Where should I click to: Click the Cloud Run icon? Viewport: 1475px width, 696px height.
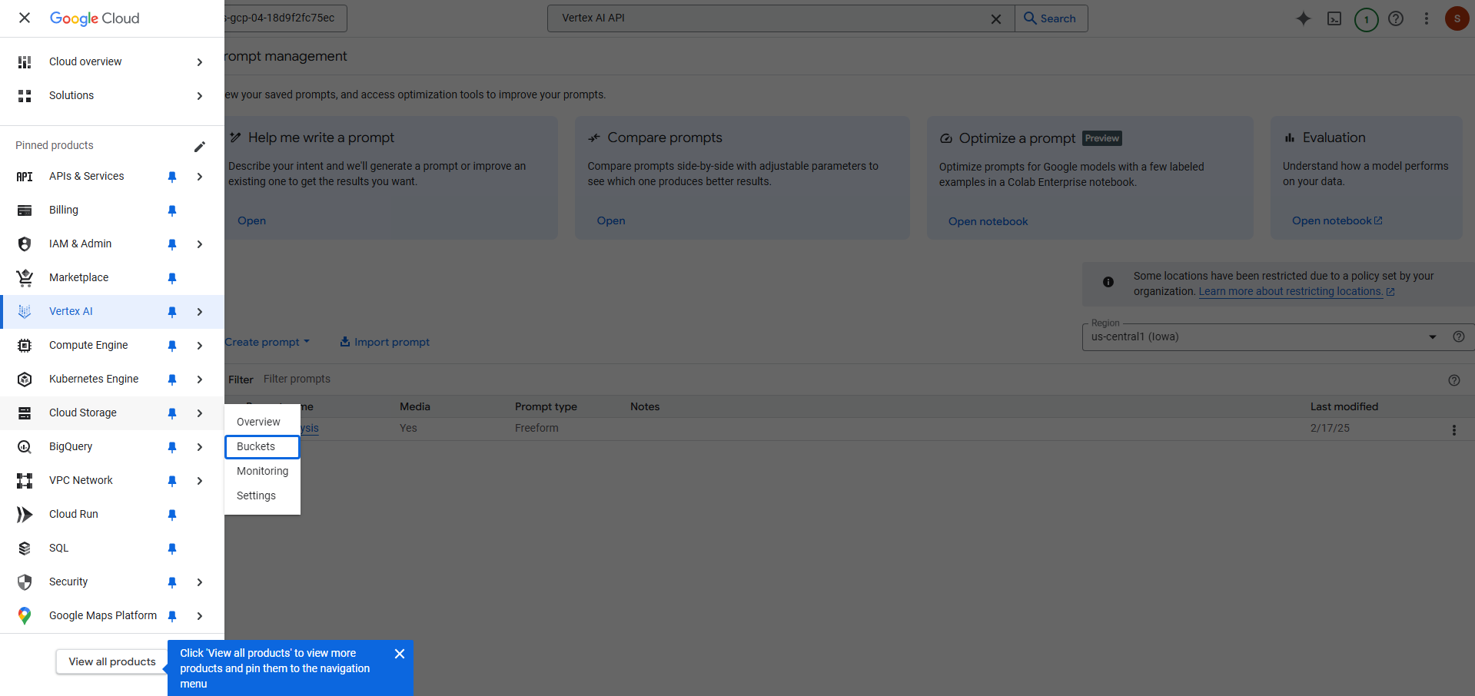[x=25, y=515]
